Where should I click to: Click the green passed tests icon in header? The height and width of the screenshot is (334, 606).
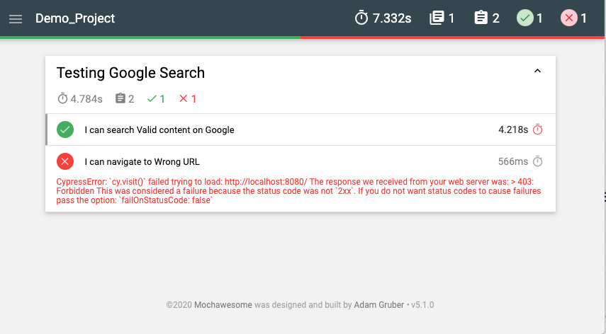(x=525, y=18)
